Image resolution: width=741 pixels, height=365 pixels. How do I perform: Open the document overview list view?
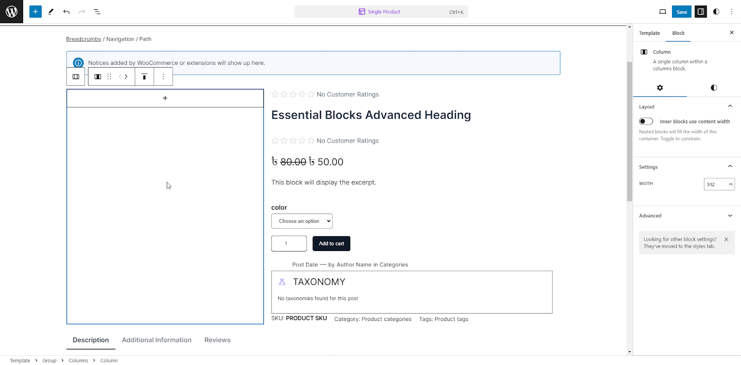pyautogui.click(x=97, y=12)
